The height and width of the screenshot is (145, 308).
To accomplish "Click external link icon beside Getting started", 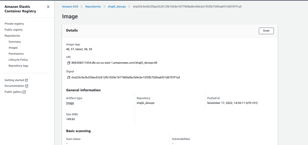I will (x=27, y=80).
